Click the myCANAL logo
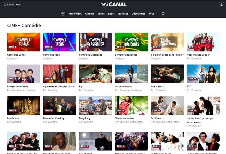This screenshot has width=226, height=154. click(x=113, y=5)
